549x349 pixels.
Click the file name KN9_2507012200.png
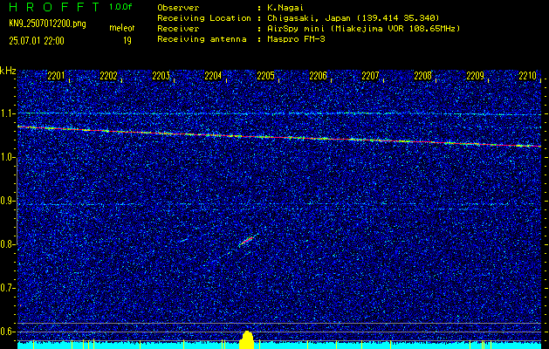pos(47,24)
